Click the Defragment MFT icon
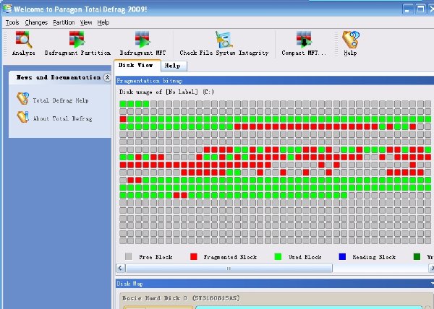The width and height of the screenshot is (434, 309). (142, 40)
